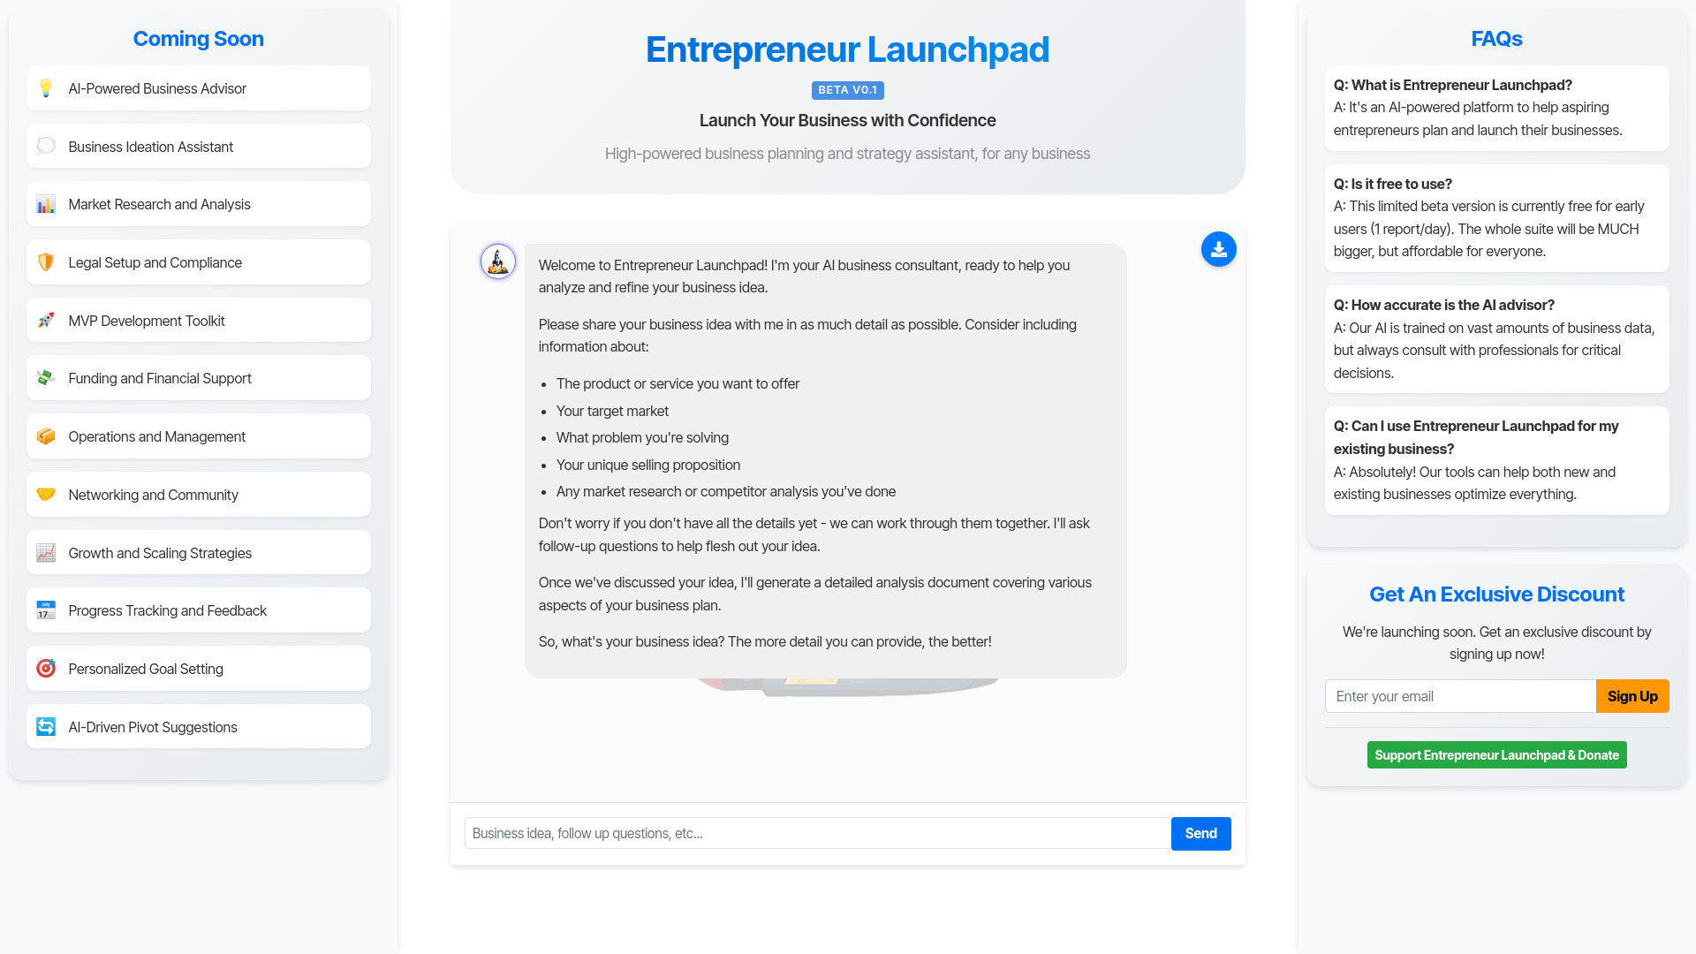Toggle the Coming Soon panel visibility

point(198,39)
